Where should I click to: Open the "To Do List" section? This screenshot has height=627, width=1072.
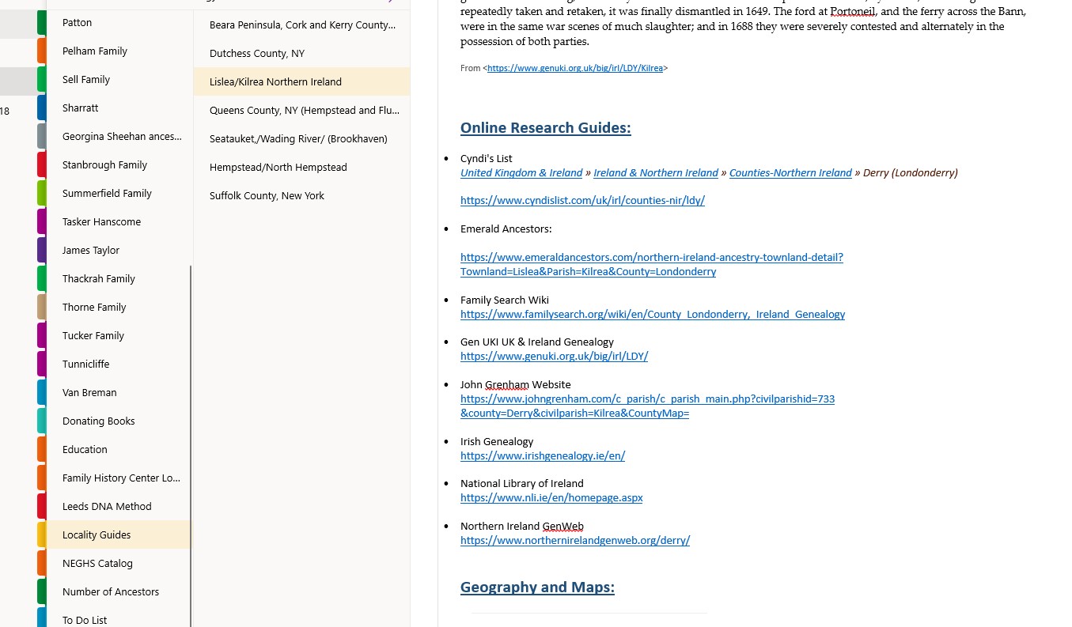[84, 620]
